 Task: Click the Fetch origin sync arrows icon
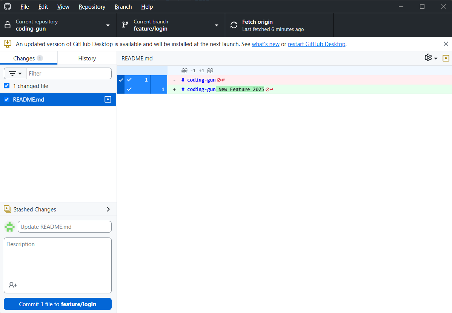click(x=234, y=25)
